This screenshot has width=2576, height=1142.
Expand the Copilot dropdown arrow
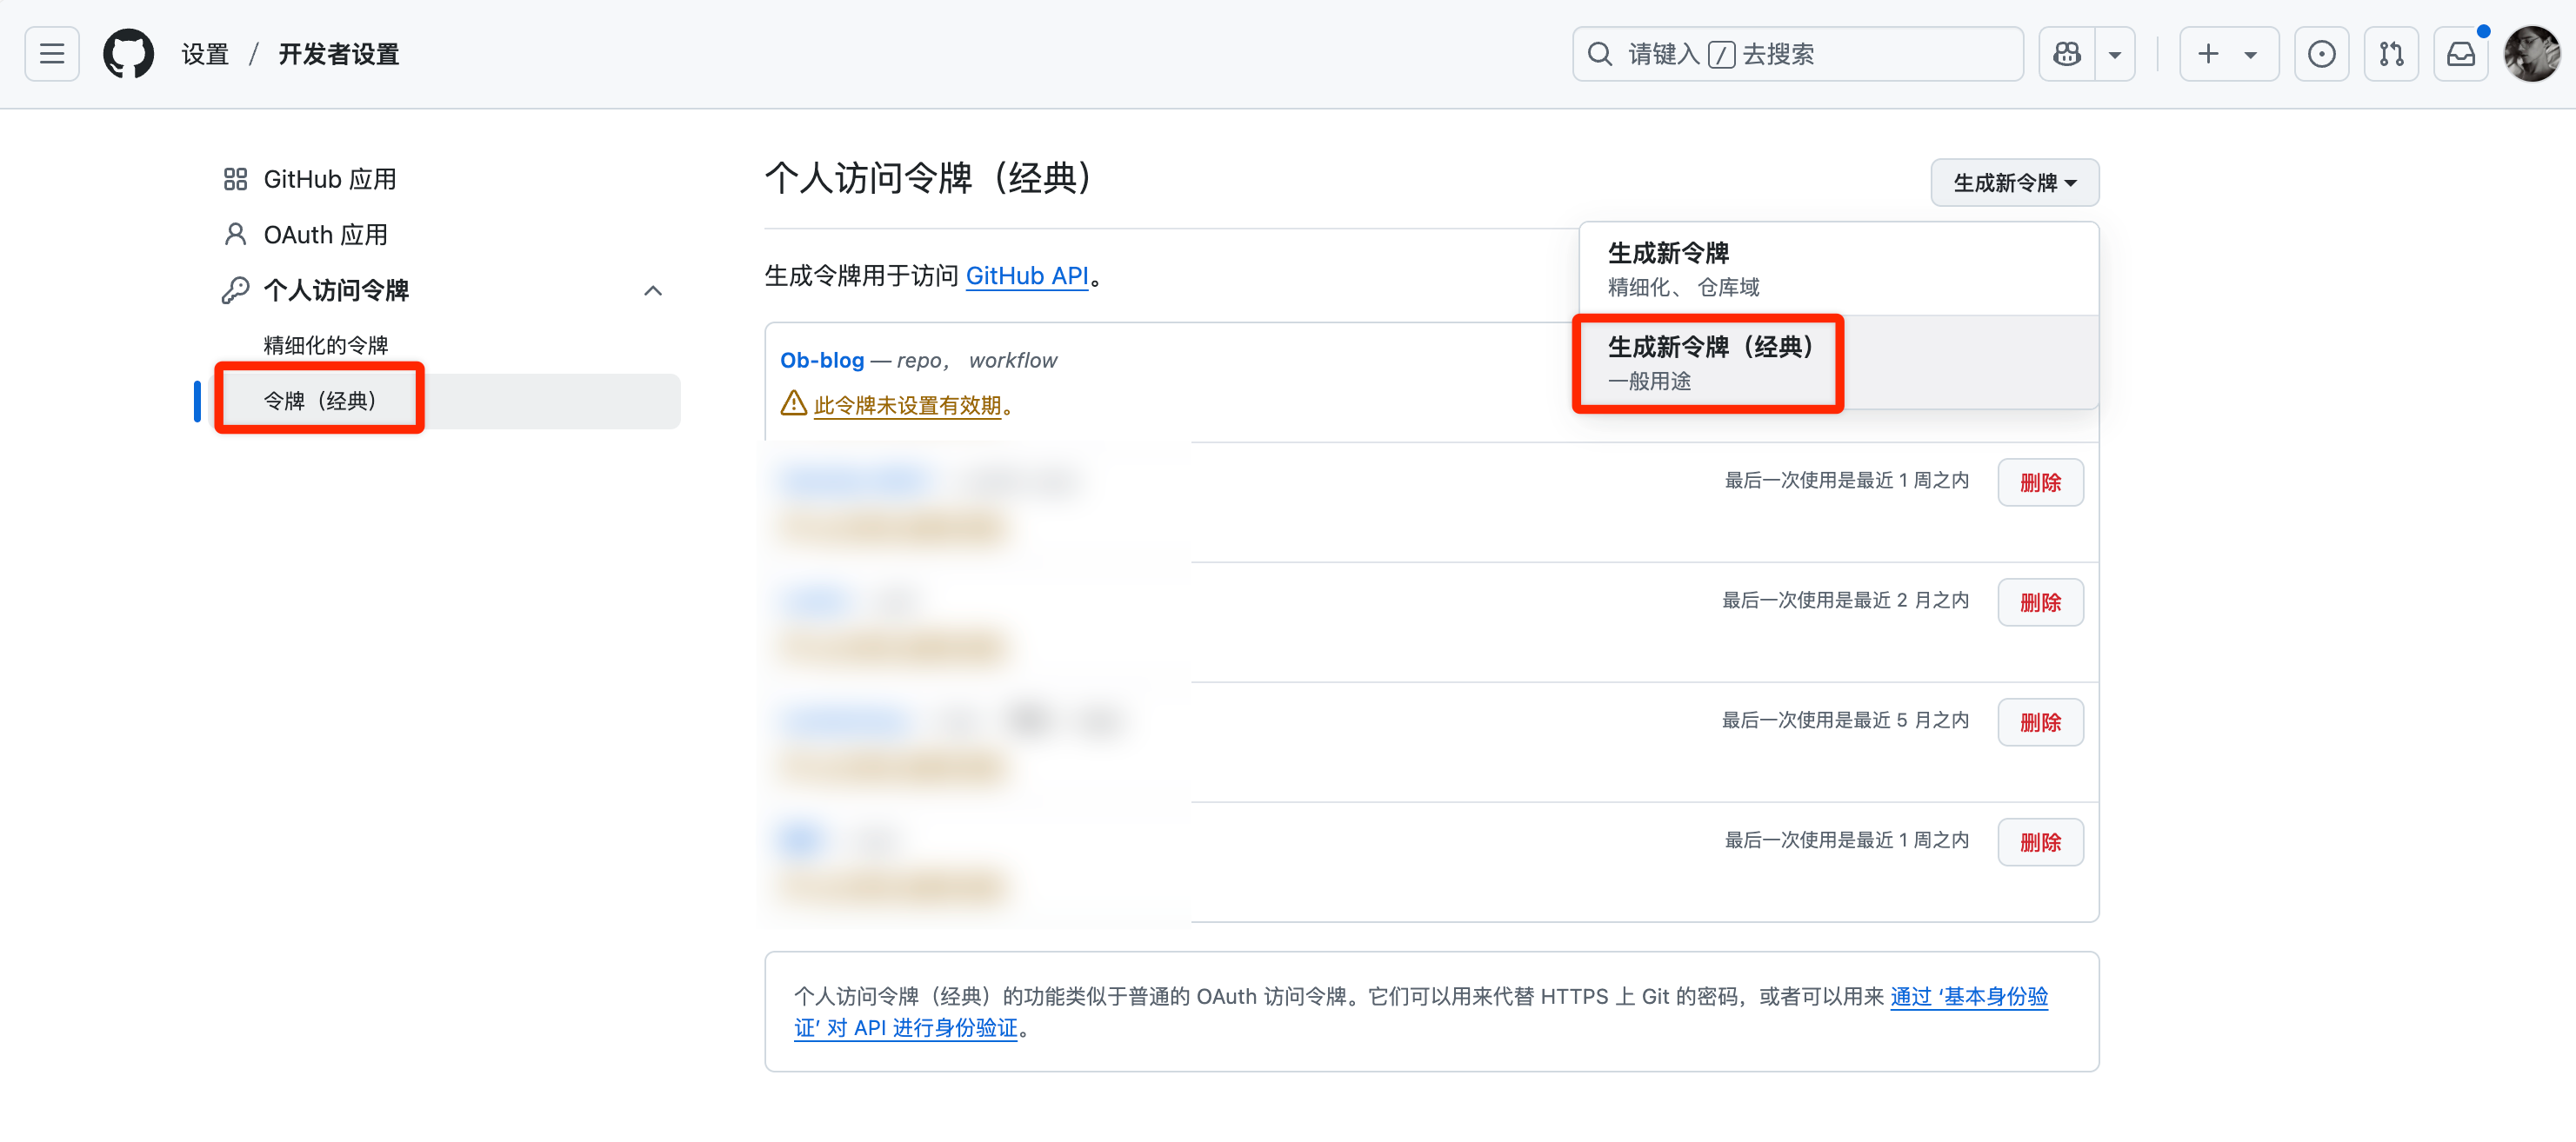[2114, 54]
